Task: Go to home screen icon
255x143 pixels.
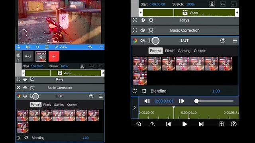Action: [139, 124]
